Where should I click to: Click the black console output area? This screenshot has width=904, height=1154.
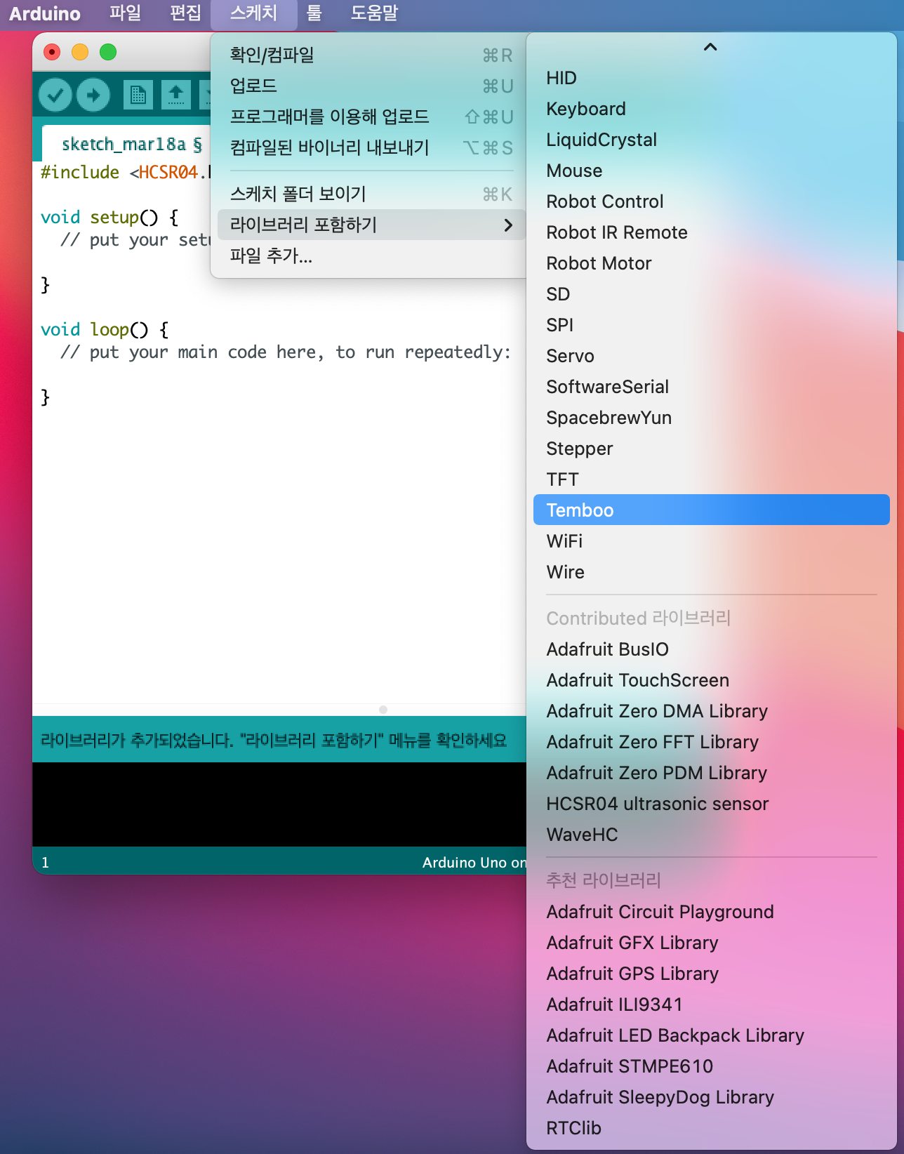coord(279,804)
